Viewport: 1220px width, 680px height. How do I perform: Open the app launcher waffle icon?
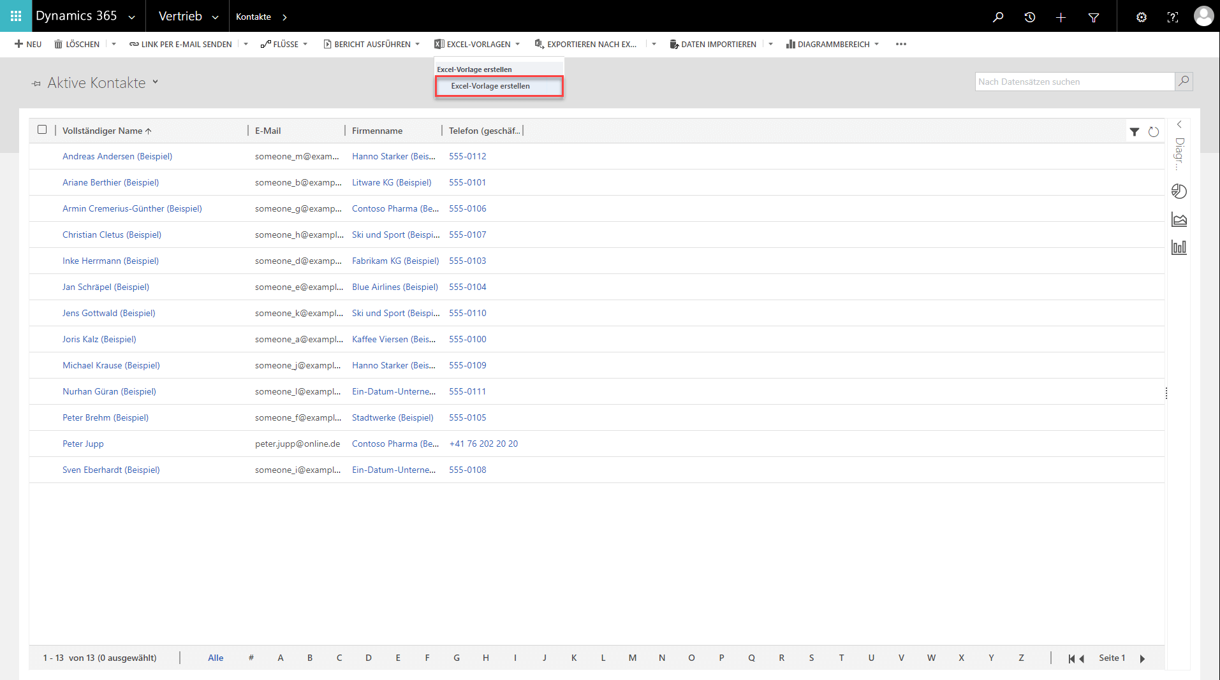coord(16,16)
